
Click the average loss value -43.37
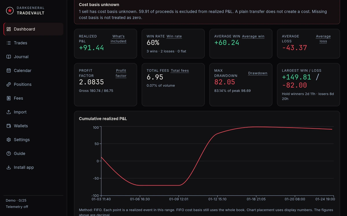tap(294, 48)
